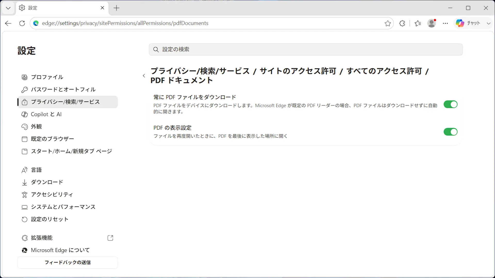Open プライバシー/検索/サービス section
The image size is (495, 278).
68,102
